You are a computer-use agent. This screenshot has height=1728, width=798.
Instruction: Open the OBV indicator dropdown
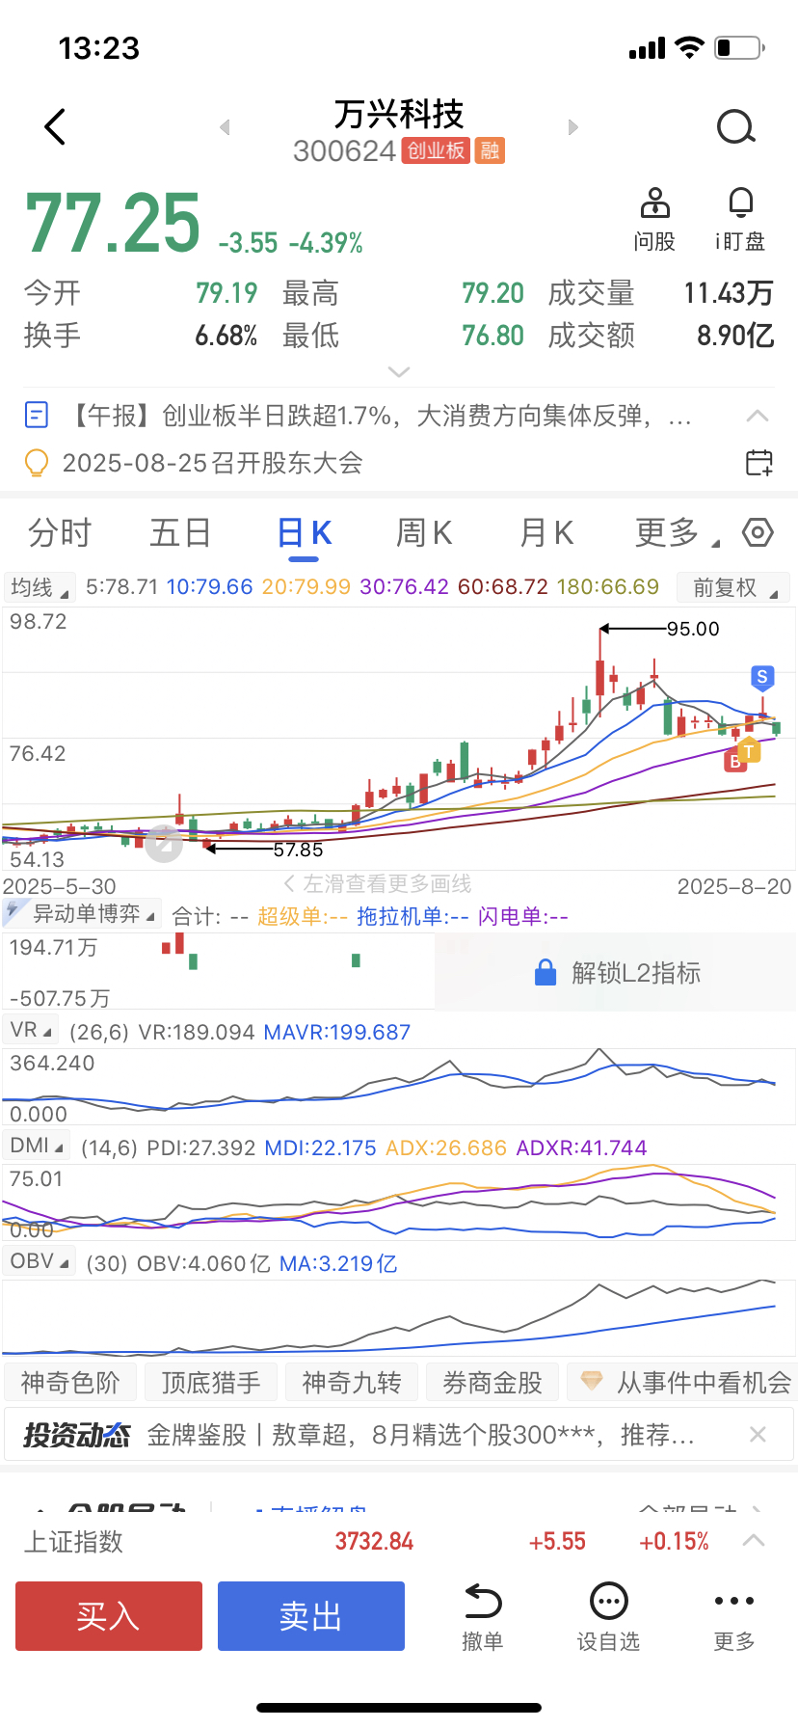click(x=40, y=1261)
